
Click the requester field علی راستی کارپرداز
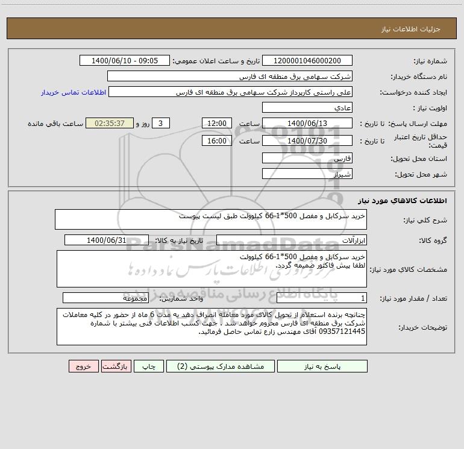[231, 92]
